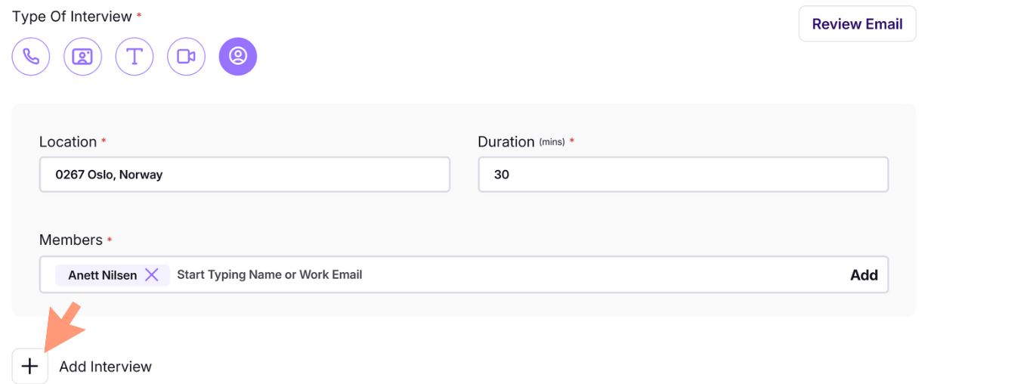Click the plus icon to add interview
Viewport: 1033px width, 384px height.
point(30,367)
